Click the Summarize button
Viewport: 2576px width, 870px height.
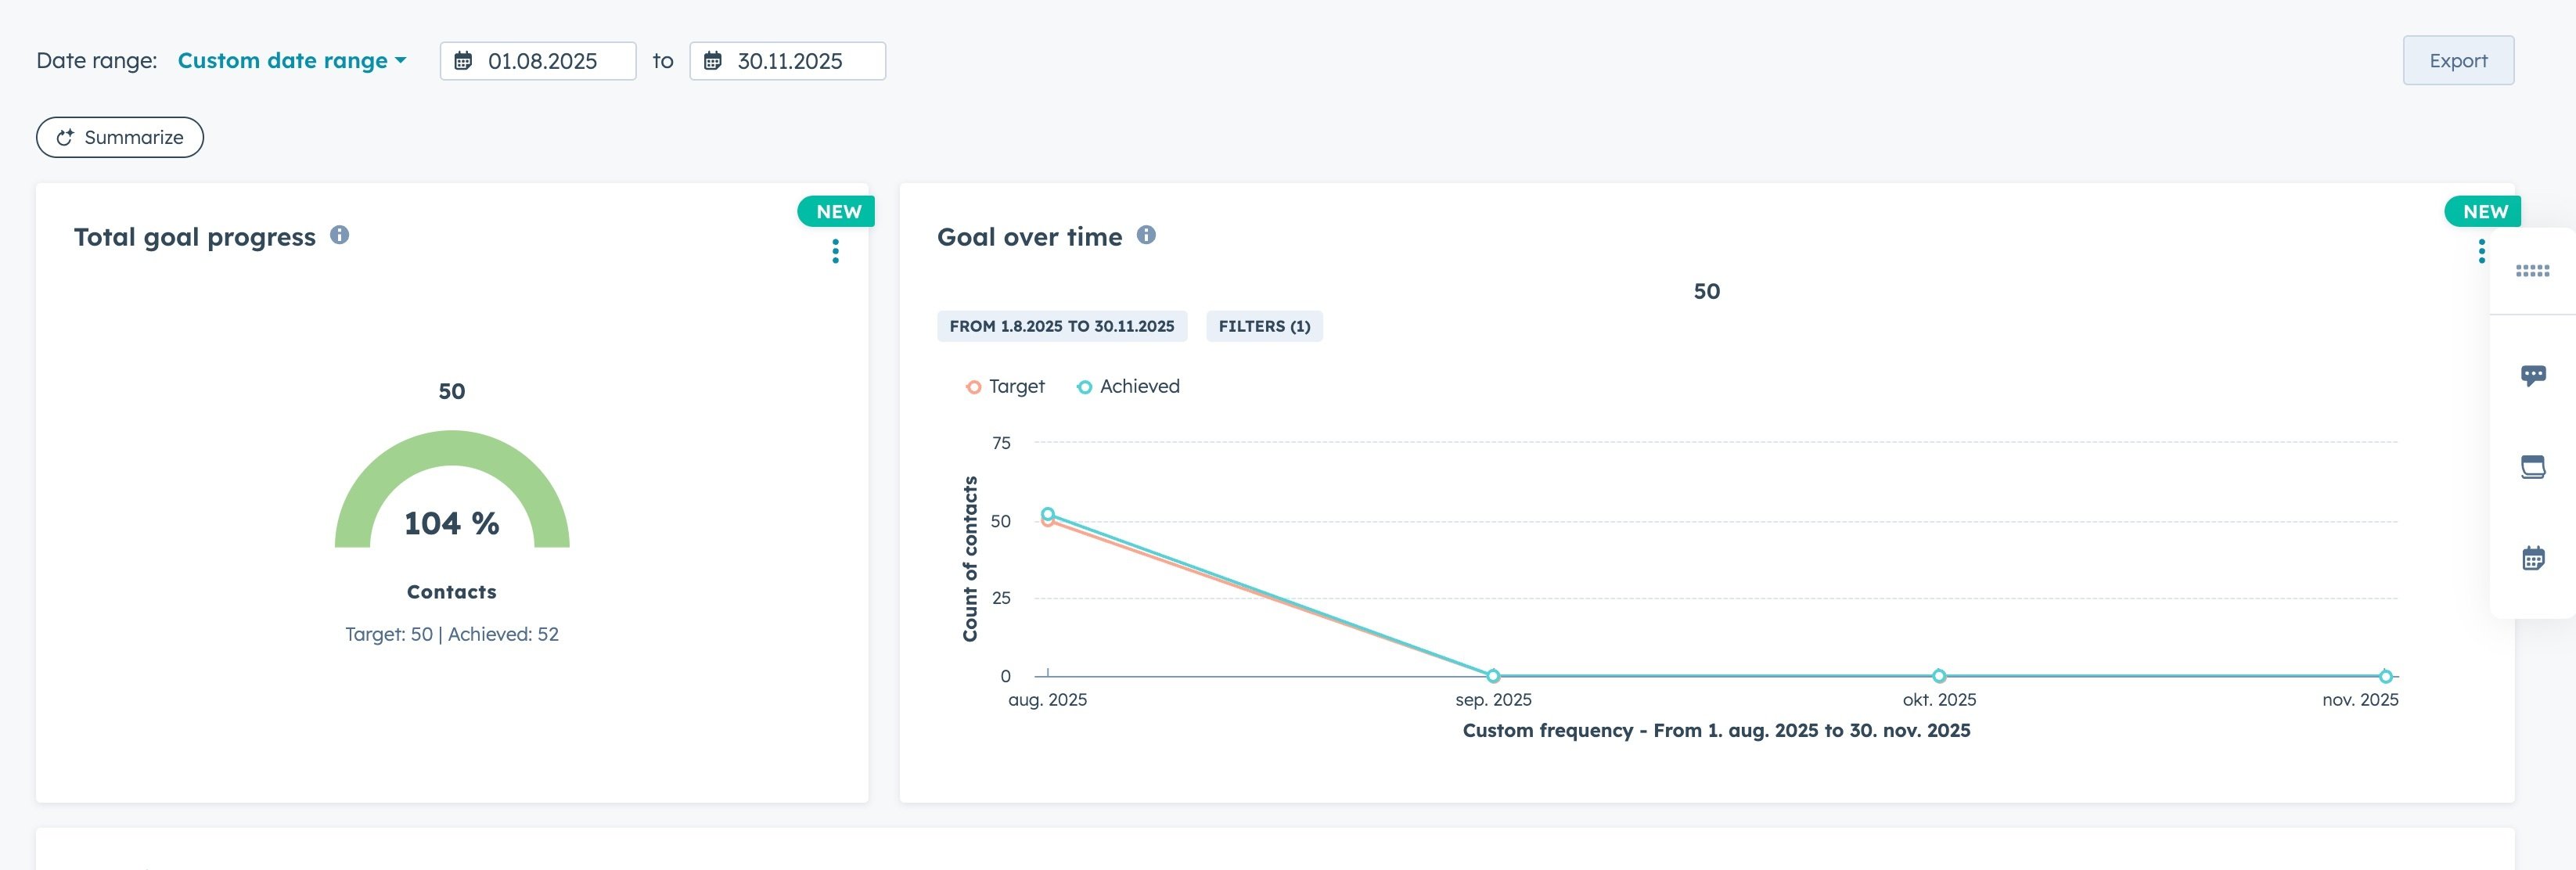click(x=120, y=138)
